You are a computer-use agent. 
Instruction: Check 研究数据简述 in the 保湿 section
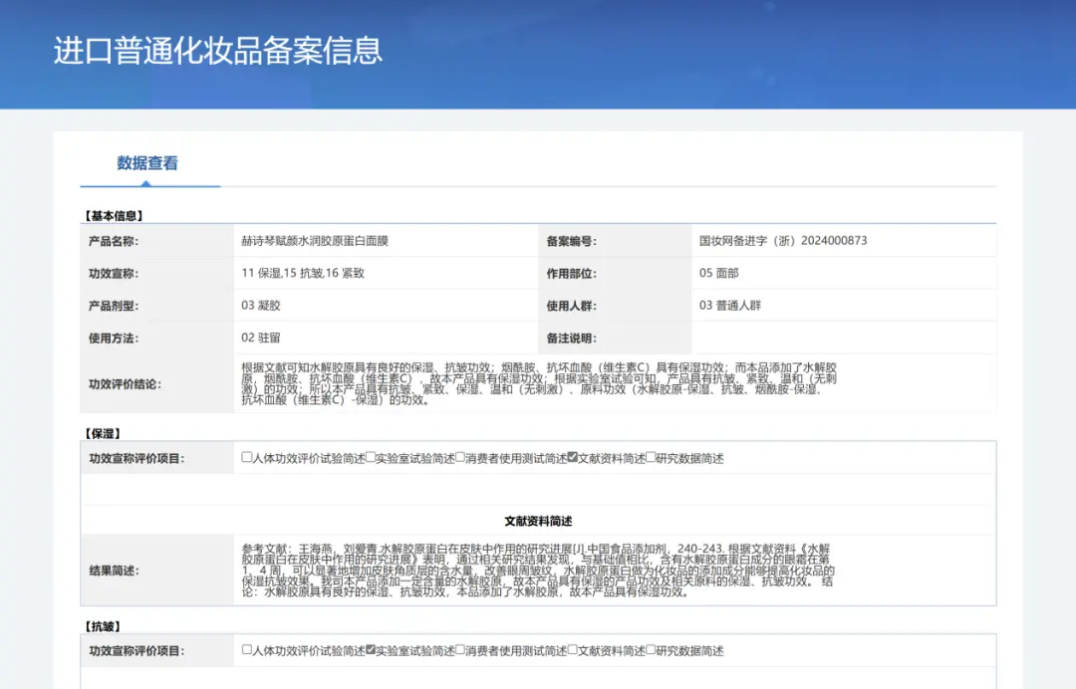point(651,456)
